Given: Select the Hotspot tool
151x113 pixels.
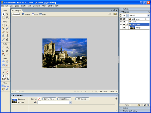Looking at the screenshot, I should pyautogui.click(x=3, y=62).
